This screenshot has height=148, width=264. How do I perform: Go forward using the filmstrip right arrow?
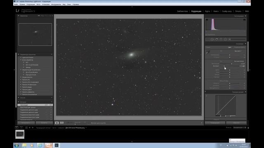point(33,128)
